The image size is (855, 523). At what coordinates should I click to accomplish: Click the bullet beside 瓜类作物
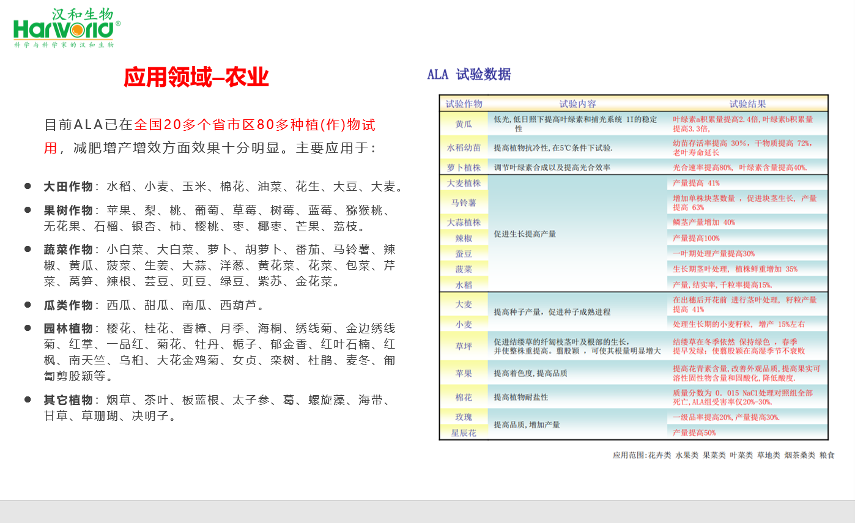(x=28, y=304)
